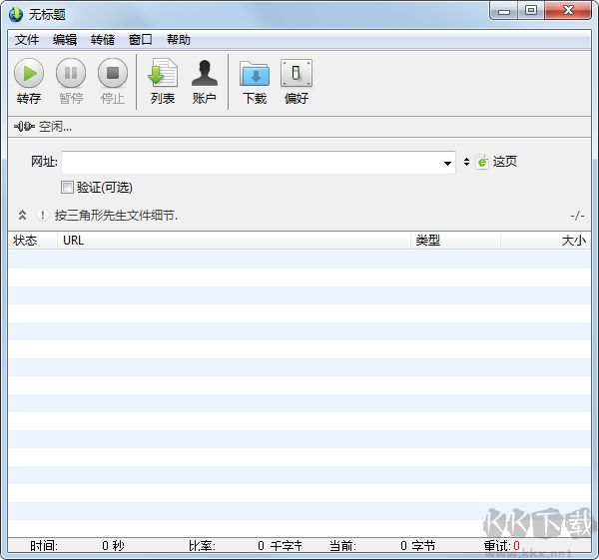Open the 文件 menu
This screenshot has height=560, width=599.
pos(27,40)
